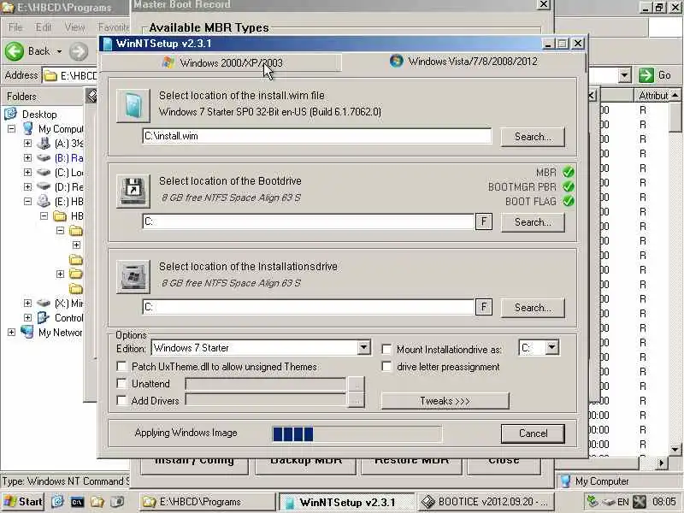Enable Patch UxTheme.dll checkbox
The width and height of the screenshot is (684, 513).
click(x=121, y=367)
